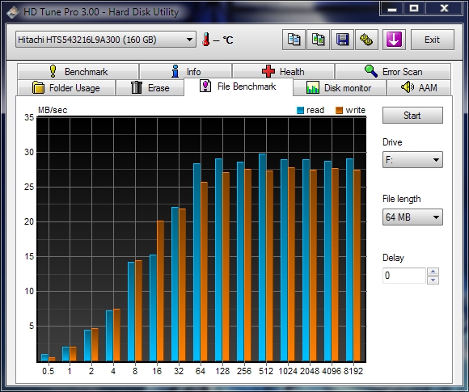Switch to the Health tab

[283, 72]
